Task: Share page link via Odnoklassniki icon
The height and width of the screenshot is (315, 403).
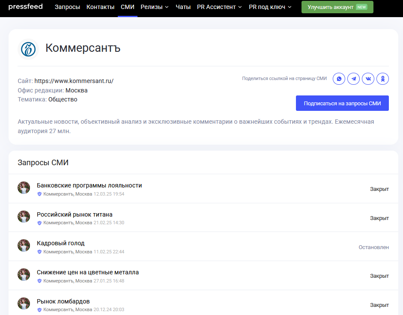Action: 383,79
